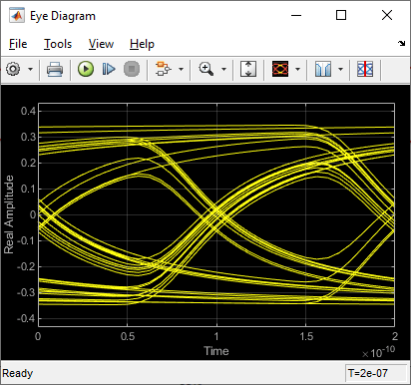
Task: Step forward the simulation
Action: tap(109, 69)
